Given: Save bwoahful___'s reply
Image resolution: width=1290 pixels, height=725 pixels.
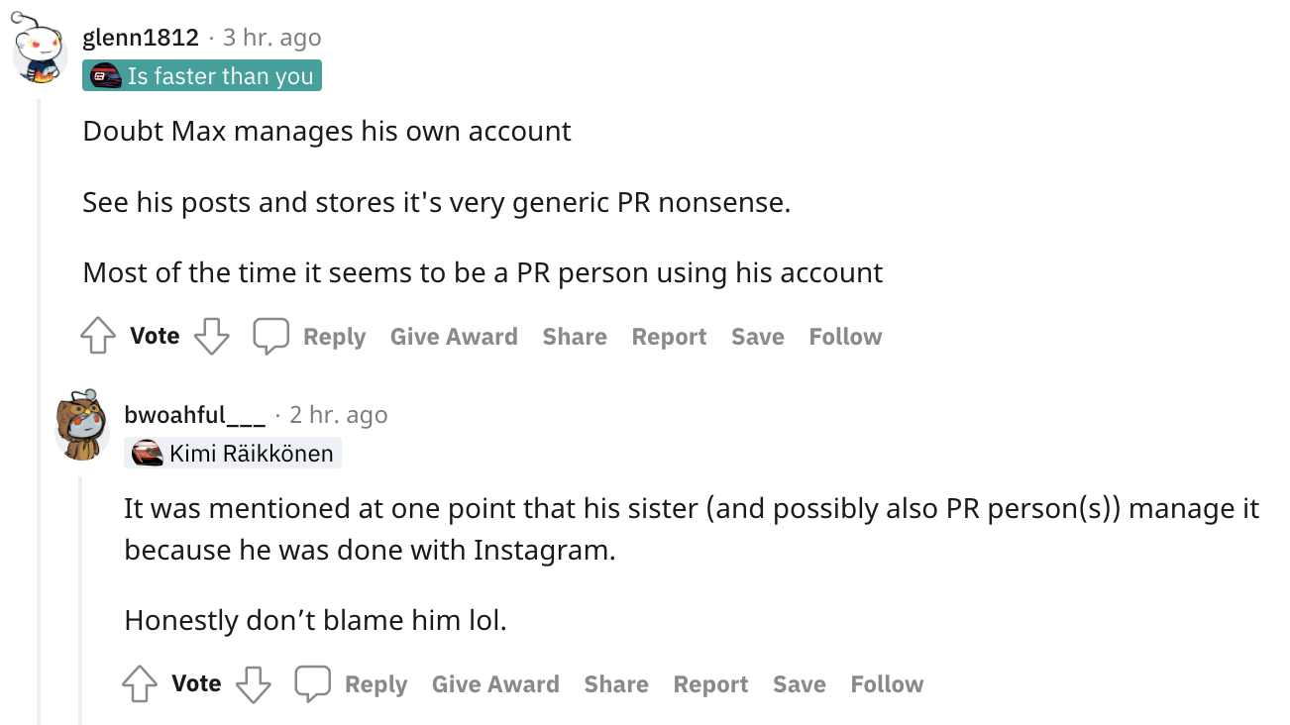Looking at the screenshot, I should coord(800,684).
